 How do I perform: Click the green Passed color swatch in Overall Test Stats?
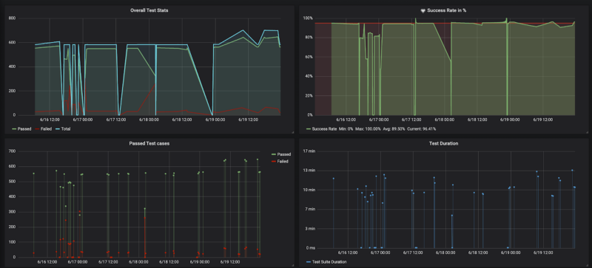tap(14, 129)
